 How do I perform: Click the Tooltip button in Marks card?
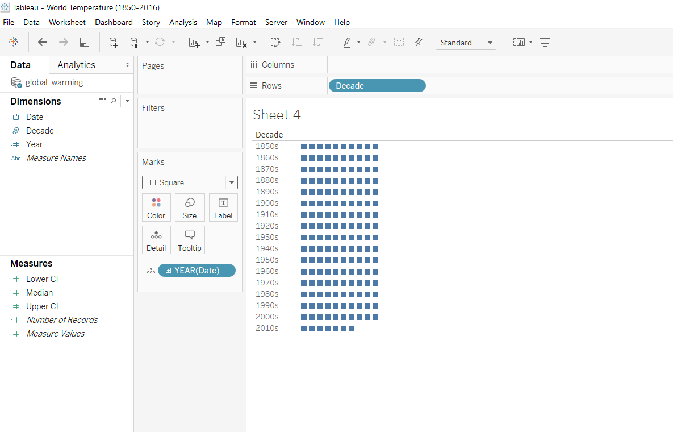tap(190, 240)
